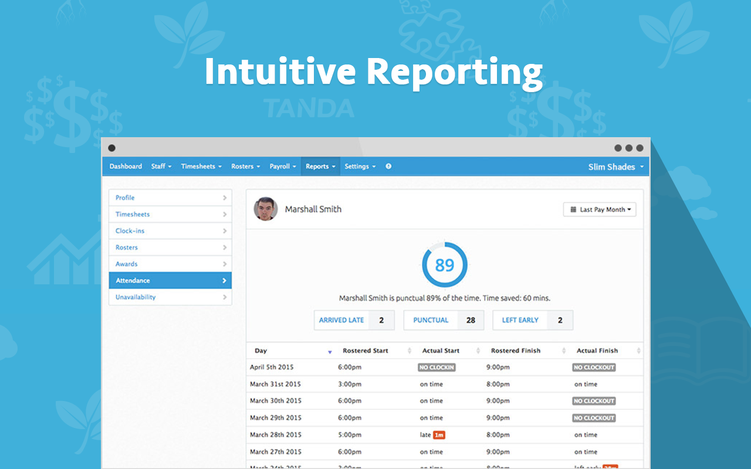
Task: Click the NO CLOCKIN badge for April 5th
Action: point(437,368)
